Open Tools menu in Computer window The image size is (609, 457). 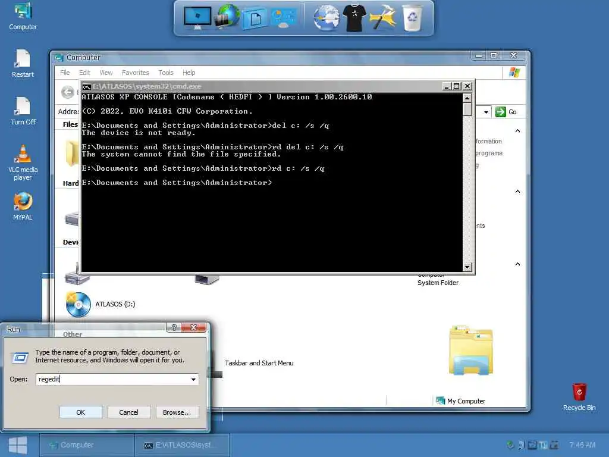(x=166, y=73)
